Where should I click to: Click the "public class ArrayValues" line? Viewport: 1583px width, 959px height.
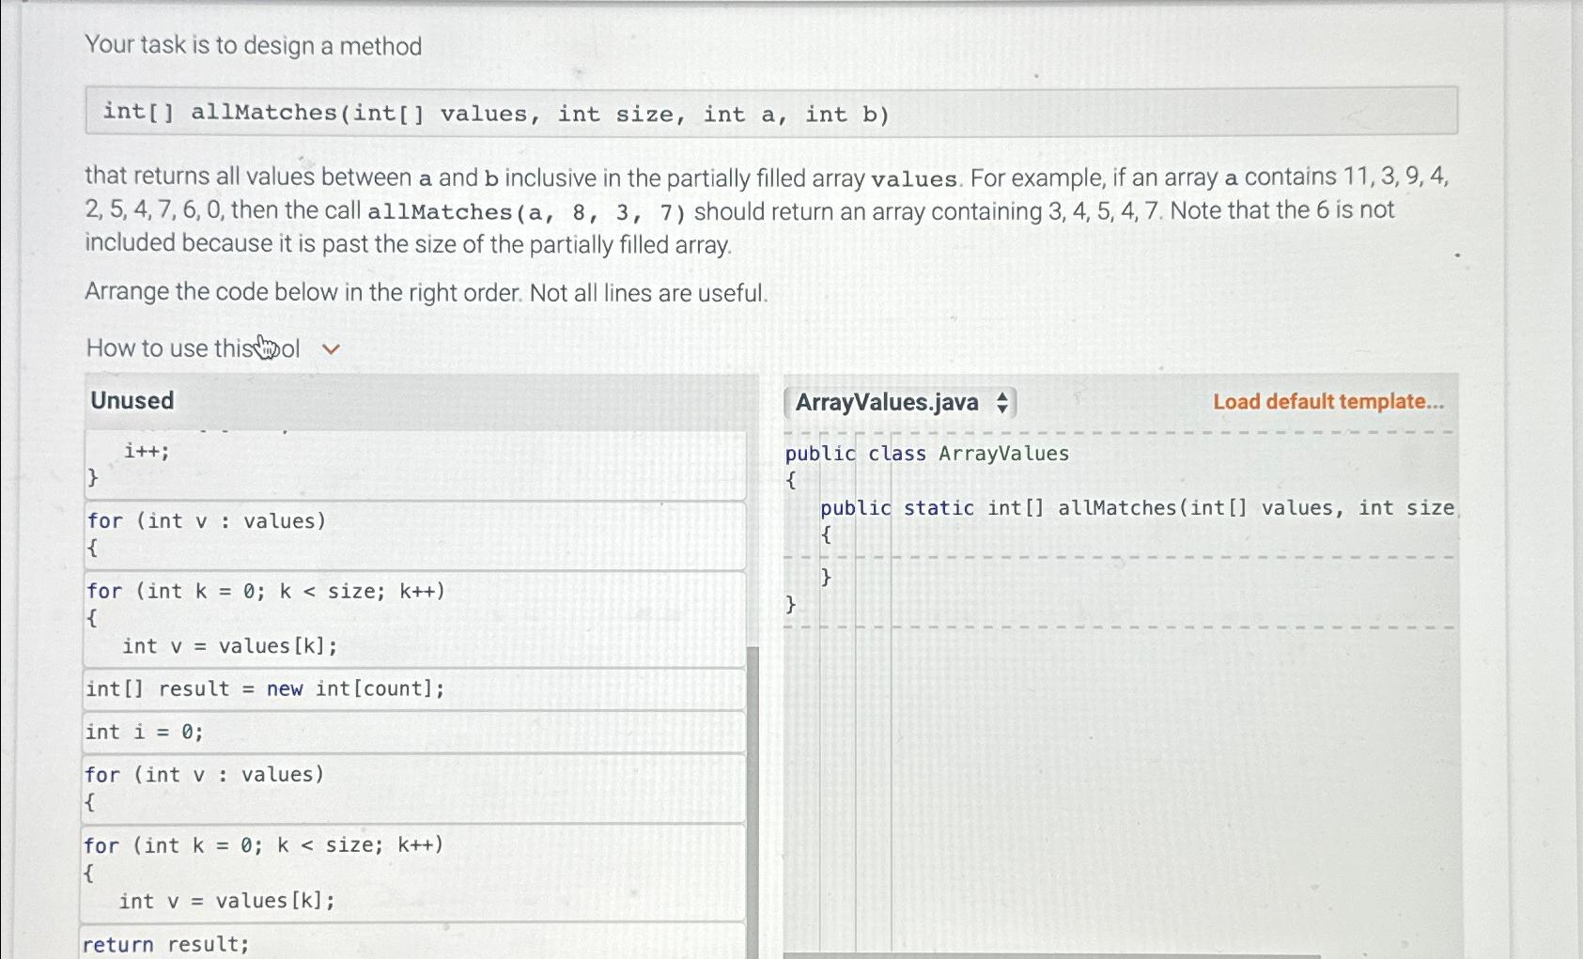tap(926, 453)
